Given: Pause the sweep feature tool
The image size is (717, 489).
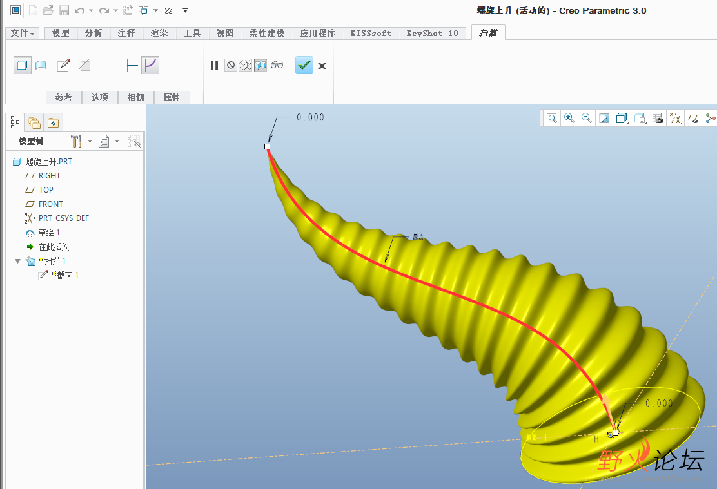Looking at the screenshot, I should click(214, 65).
